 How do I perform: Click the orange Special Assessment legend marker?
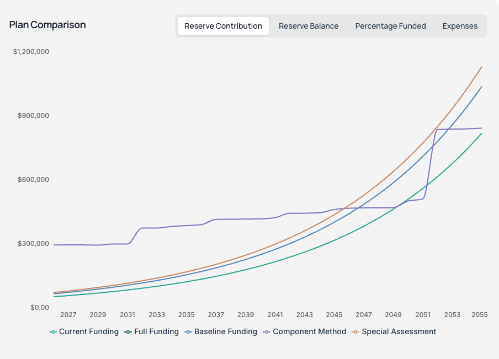355,332
